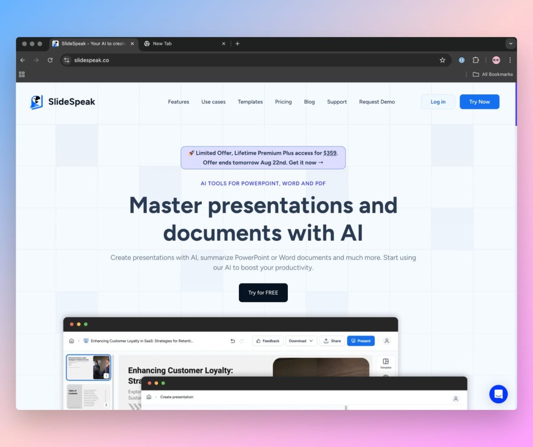Open user icon in Create presentation window
The width and height of the screenshot is (533, 447).
click(x=455, y=399)
